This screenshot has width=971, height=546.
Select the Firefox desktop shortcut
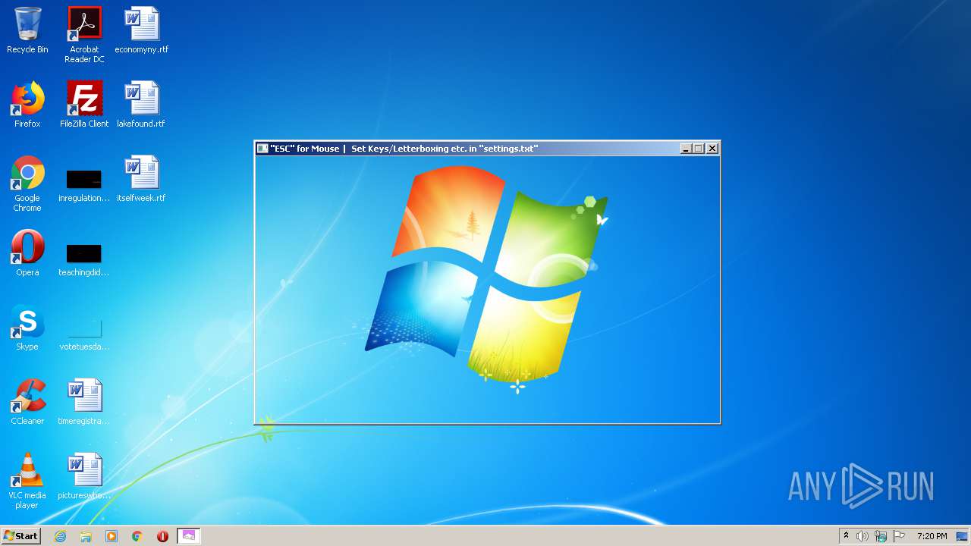coord(27,105)
